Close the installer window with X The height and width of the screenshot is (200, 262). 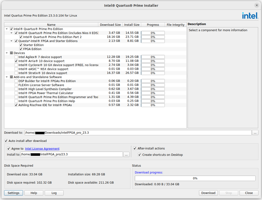click(x=257, y=5)
